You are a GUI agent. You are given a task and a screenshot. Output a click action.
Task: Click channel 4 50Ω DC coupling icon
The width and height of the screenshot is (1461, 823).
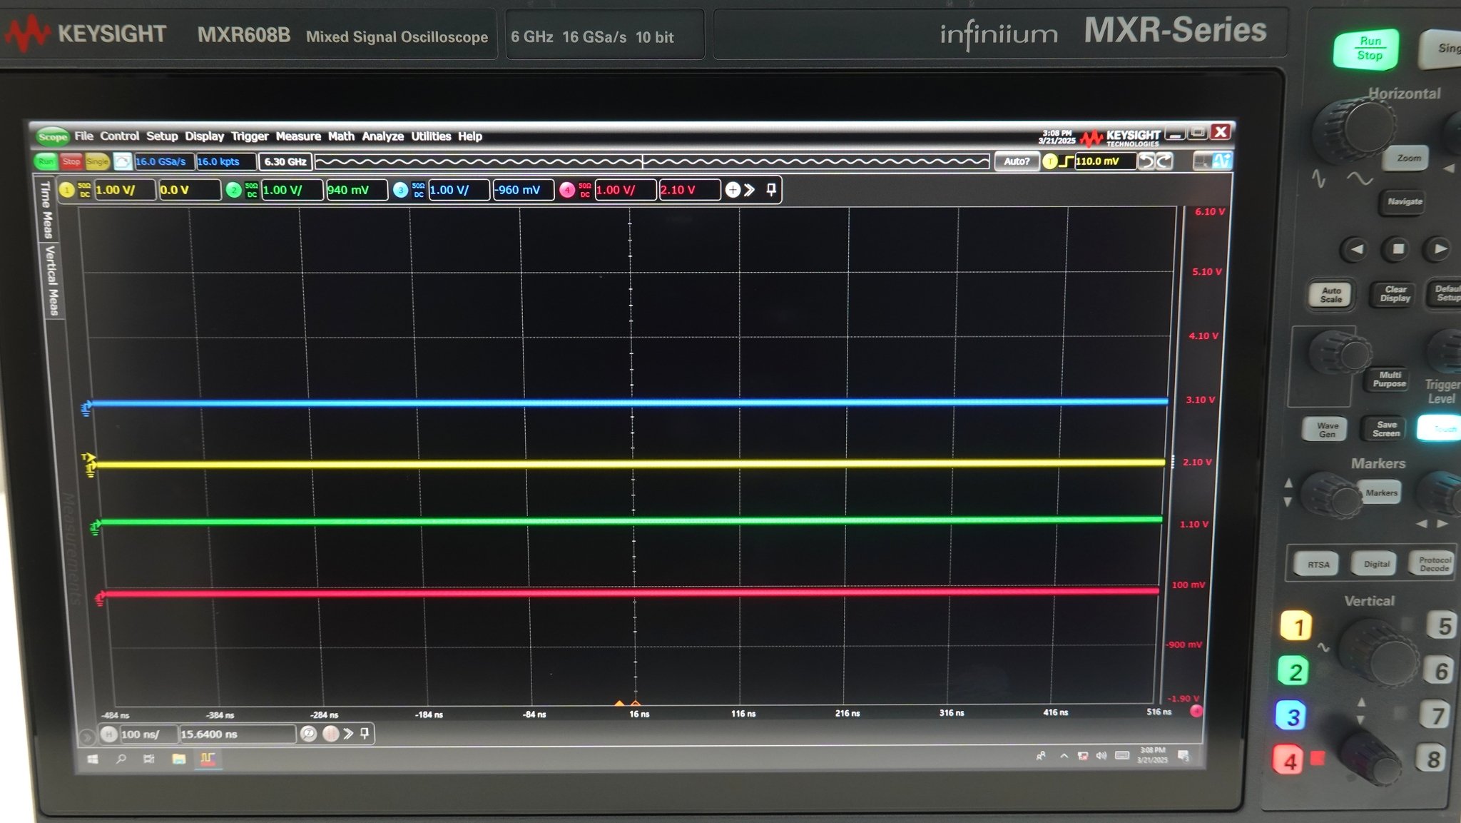coord(585,190)
